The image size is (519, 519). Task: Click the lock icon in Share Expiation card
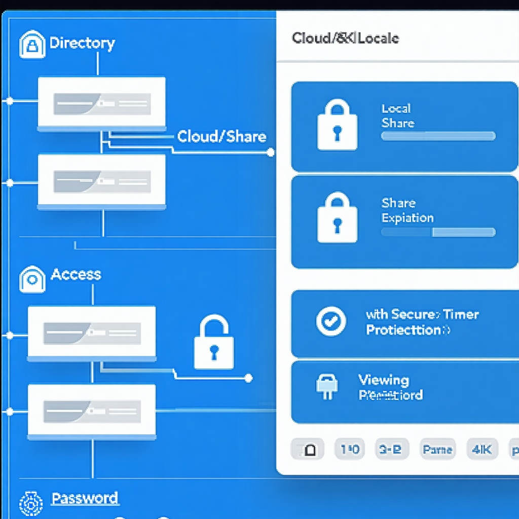click(337, 217)
